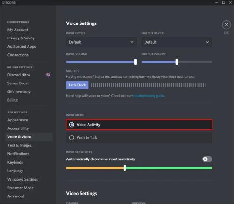Open the Output Device dropdown
Viewport: 234px width, 204px height.
pyautogui.click(x=177, y=42)
